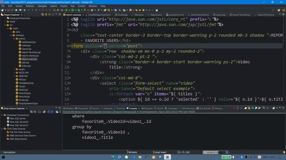Image resolution: width=286 pixels, height=160 pixels.
Task: Click the File Explorer taskbar icon
Action: click(140, 157)
